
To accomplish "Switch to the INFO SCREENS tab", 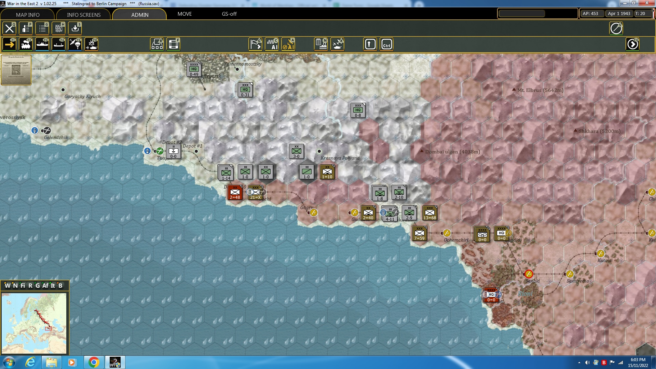I will pos(83,15).
